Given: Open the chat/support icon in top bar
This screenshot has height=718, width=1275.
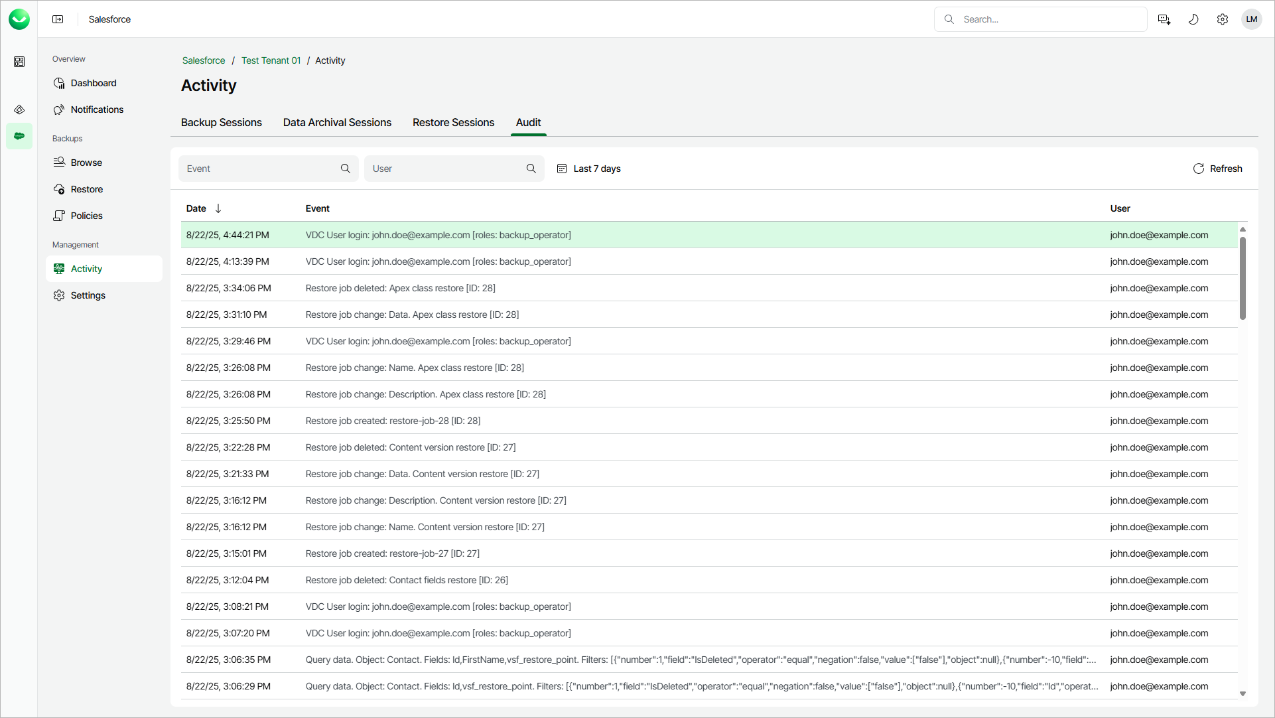Looking at the screenshot, I should click(1164, 19).
